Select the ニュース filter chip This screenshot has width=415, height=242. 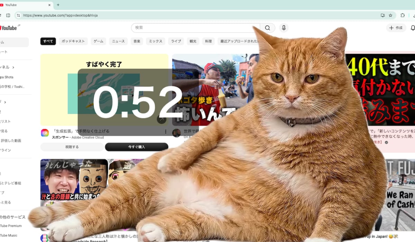tap(118, 41)
